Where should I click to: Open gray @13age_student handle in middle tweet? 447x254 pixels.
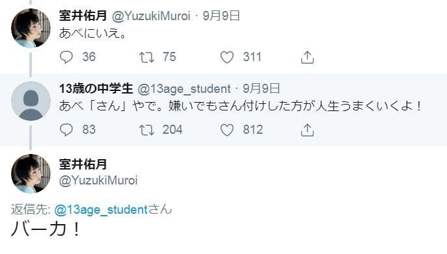184,89
